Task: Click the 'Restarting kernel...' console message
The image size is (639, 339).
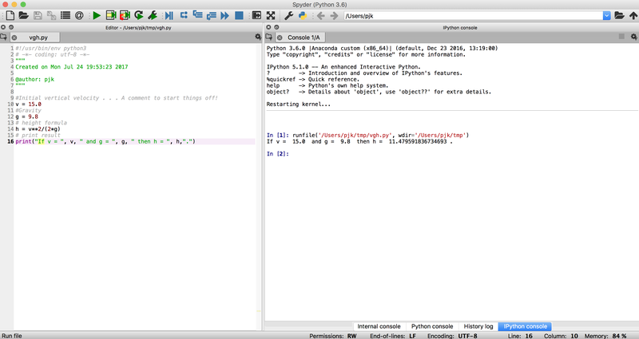Action: (x=298, y=104)
